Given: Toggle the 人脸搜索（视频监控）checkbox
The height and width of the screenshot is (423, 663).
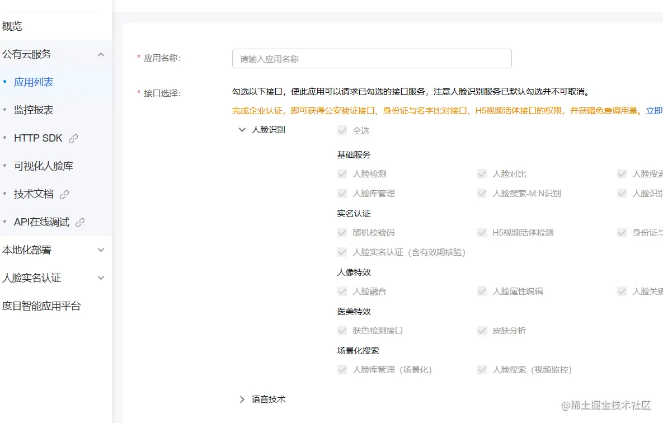Looking at the screenshot, I should click(x=482, y=370).
